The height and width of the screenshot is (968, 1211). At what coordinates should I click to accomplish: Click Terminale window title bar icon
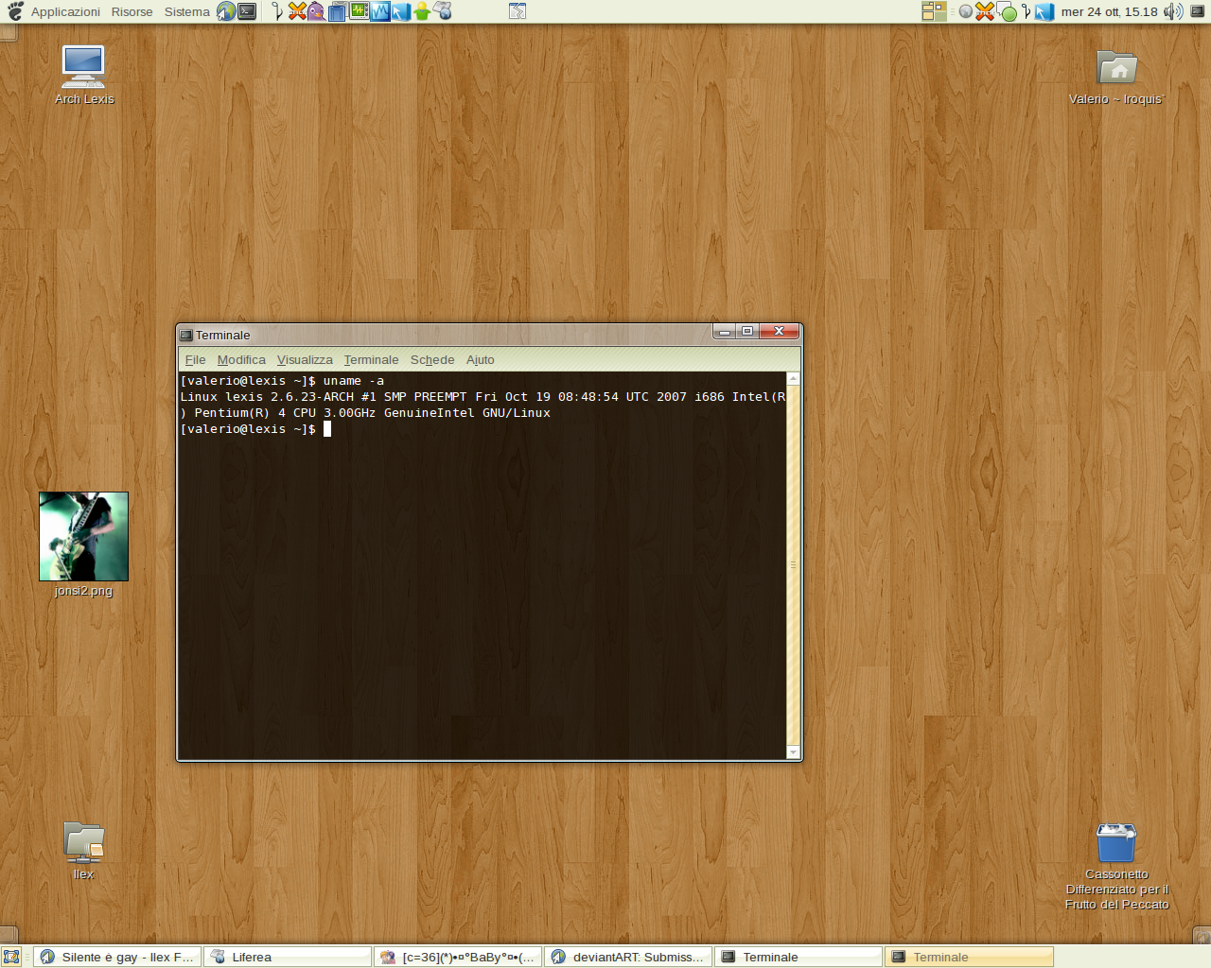(x=186, y=335)
